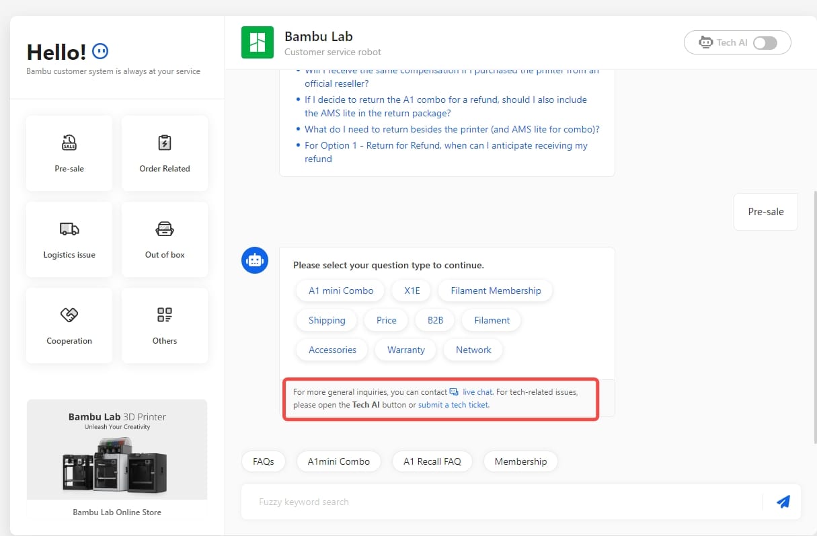Click the Logistics issue label

69,255
